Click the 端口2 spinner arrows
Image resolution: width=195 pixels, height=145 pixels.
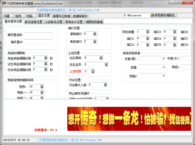tap(148, 45)
